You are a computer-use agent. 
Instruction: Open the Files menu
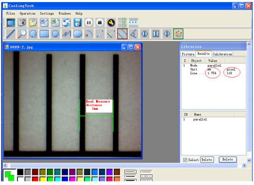11,13
